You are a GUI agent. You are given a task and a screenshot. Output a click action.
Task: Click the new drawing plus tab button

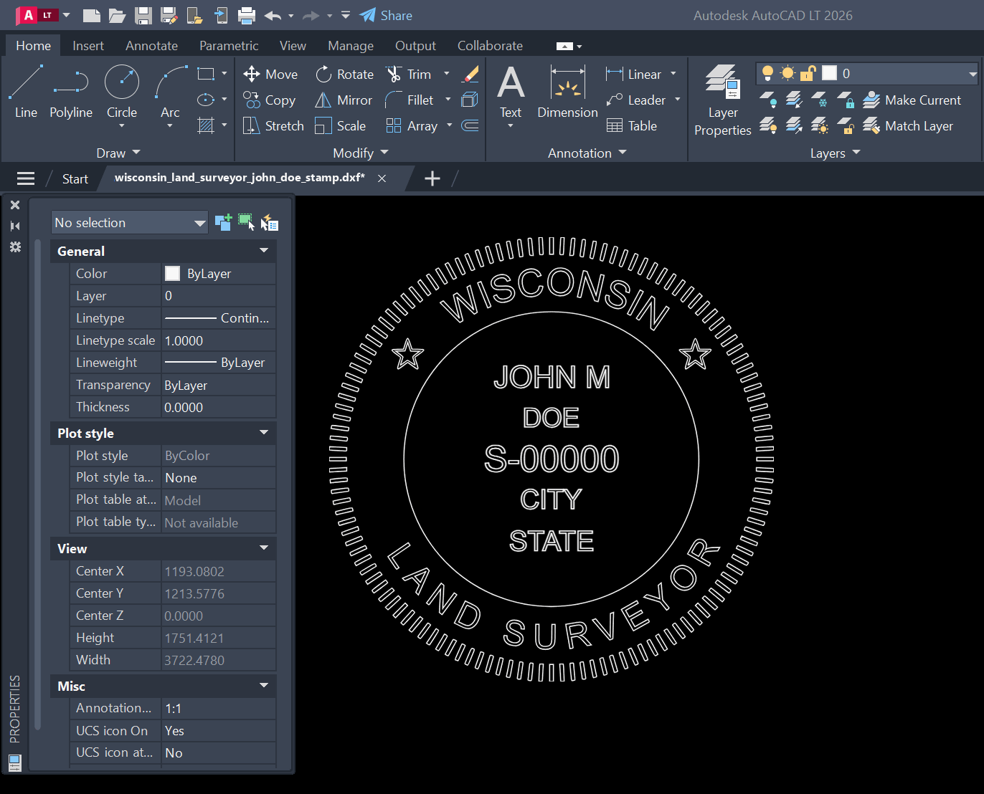432,178
